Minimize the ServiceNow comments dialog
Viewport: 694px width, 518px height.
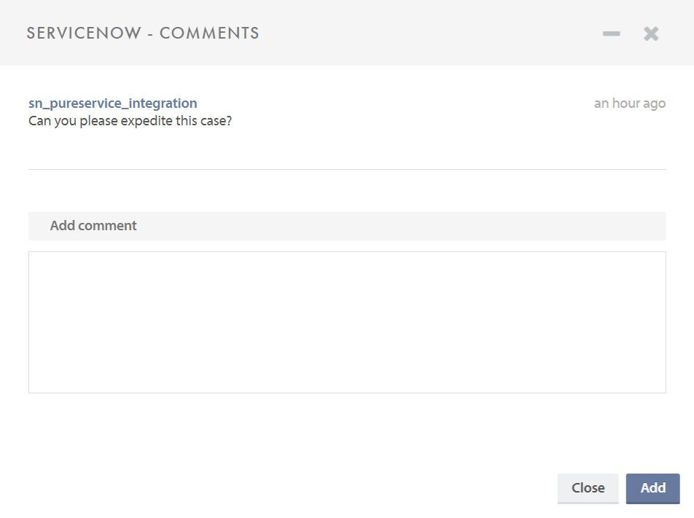click(611, 34)
